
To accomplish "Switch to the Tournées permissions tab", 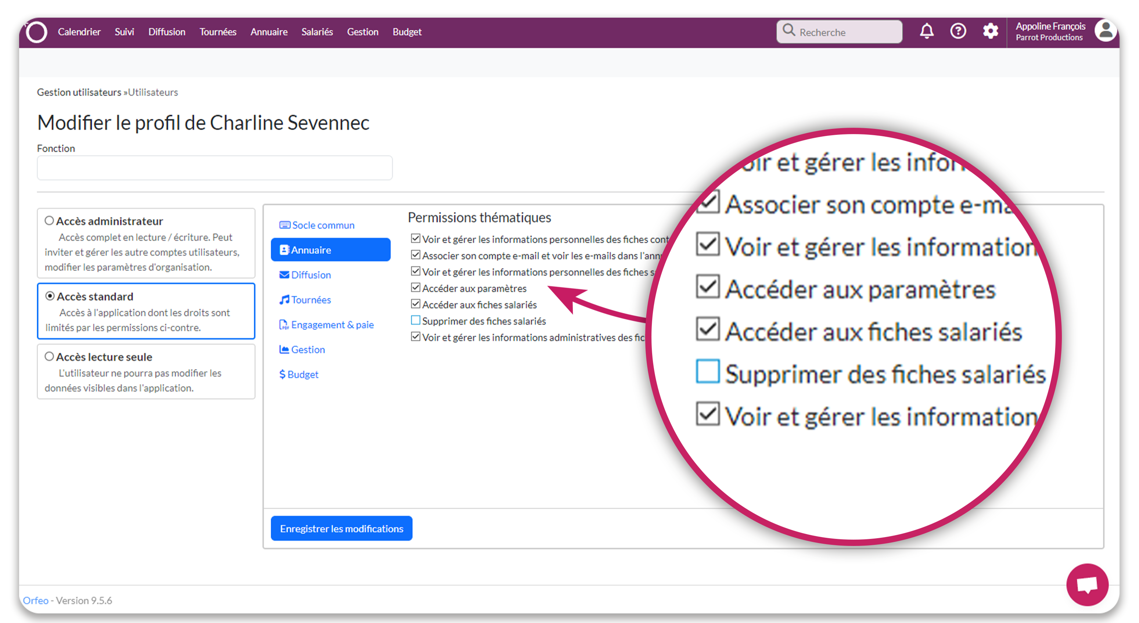I will coord(331,300).
